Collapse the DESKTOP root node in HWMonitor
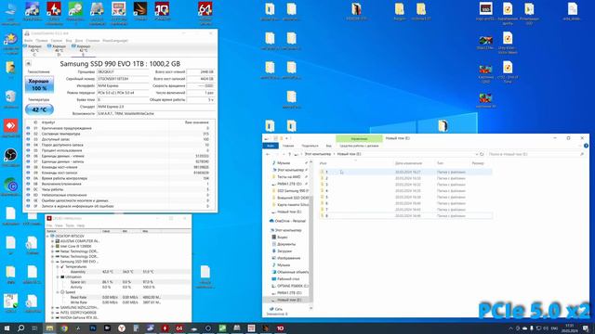The height and width of the screenshot is (334, 595). click(x=47, y=236)
